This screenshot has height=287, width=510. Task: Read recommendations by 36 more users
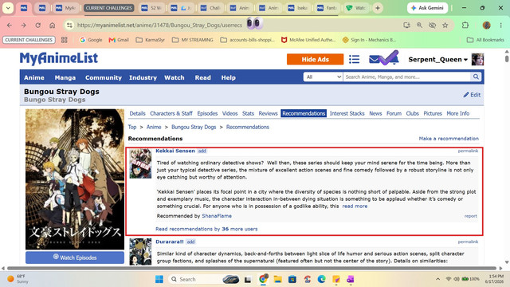coord(206,229)
